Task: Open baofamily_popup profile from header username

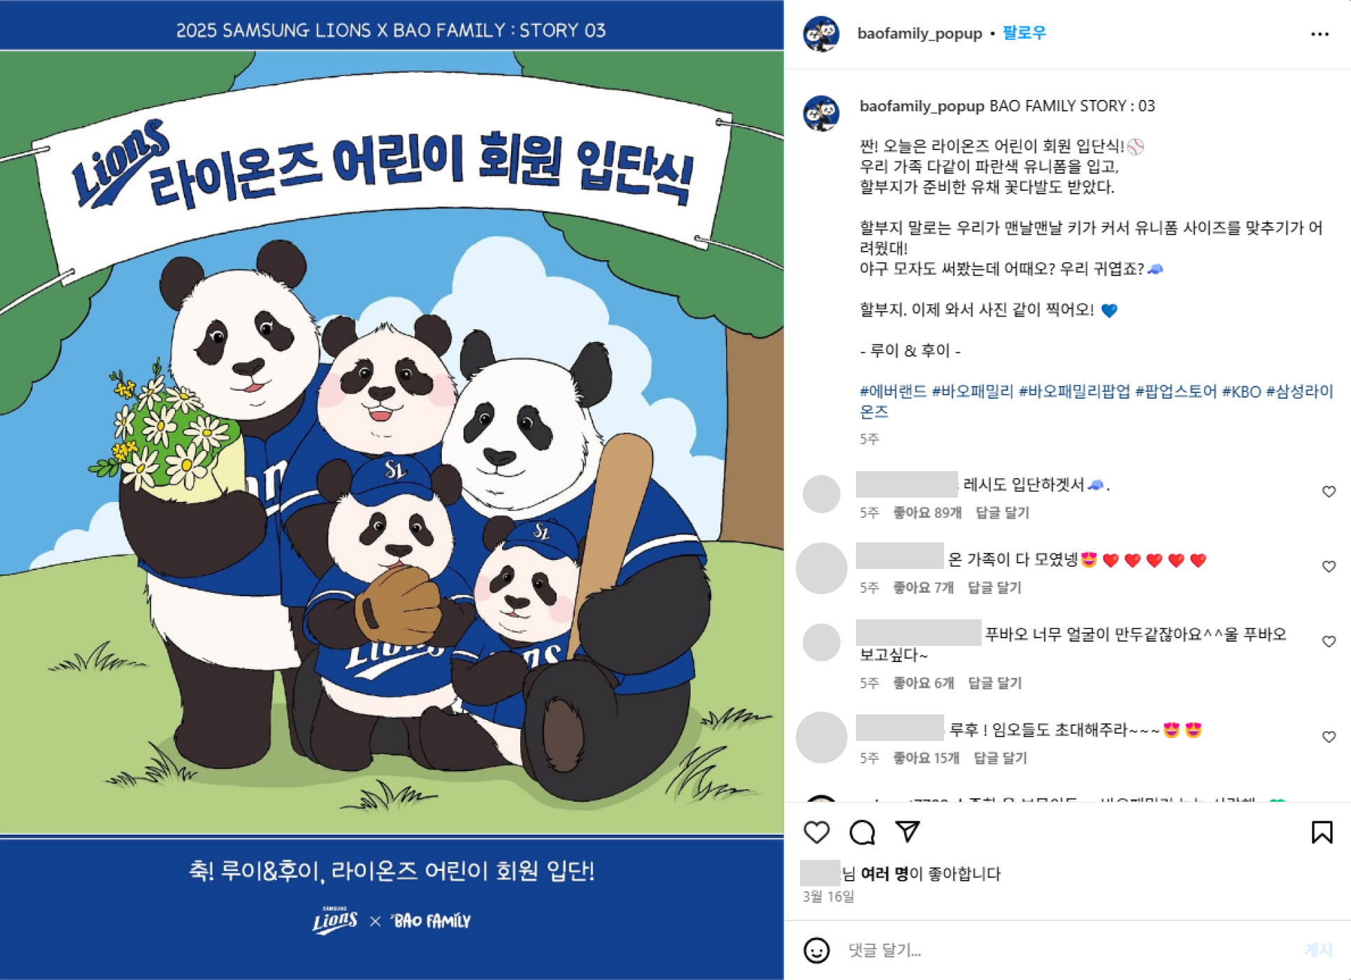Action: pos(920,34)
